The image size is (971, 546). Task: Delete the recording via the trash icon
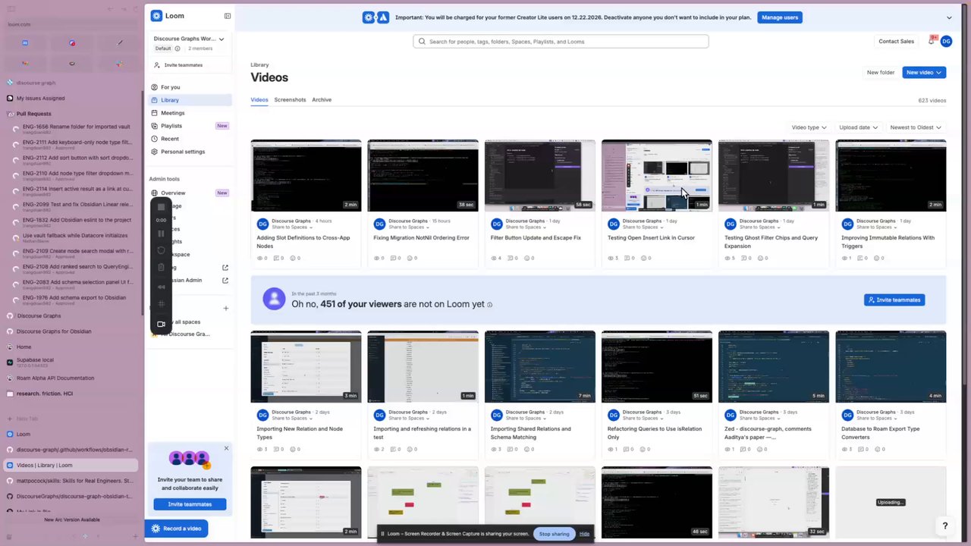pyautogui.click(x=161, y=267)
